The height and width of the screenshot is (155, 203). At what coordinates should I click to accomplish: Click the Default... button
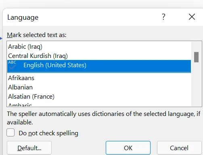(29, 148)
